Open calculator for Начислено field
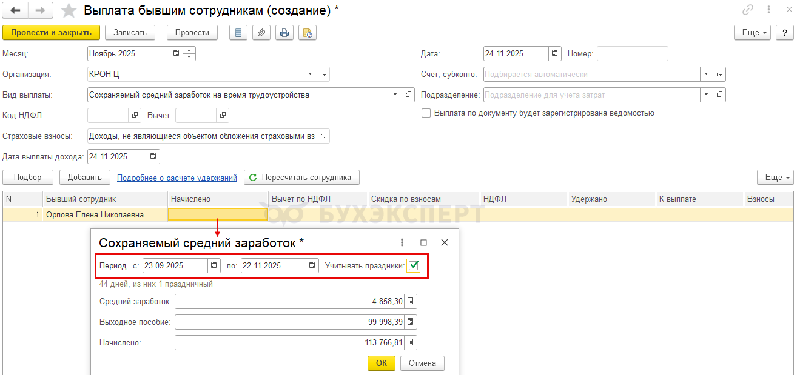 [411, 342]
